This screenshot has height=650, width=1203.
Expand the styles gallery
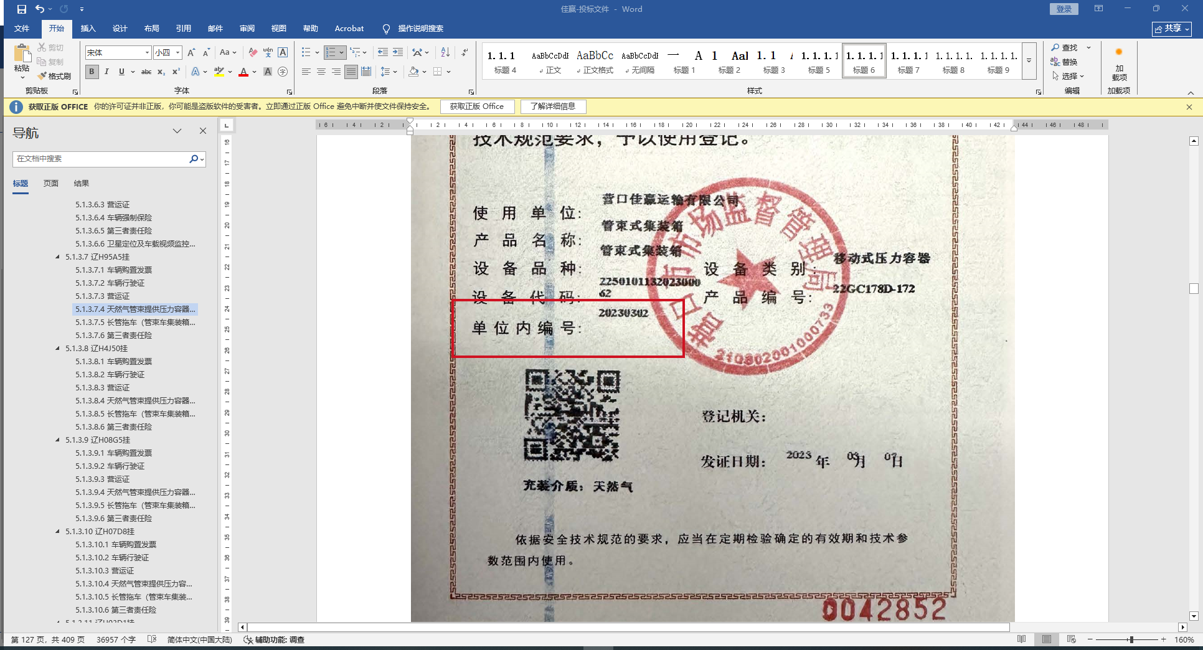[x=1029, y=60]
